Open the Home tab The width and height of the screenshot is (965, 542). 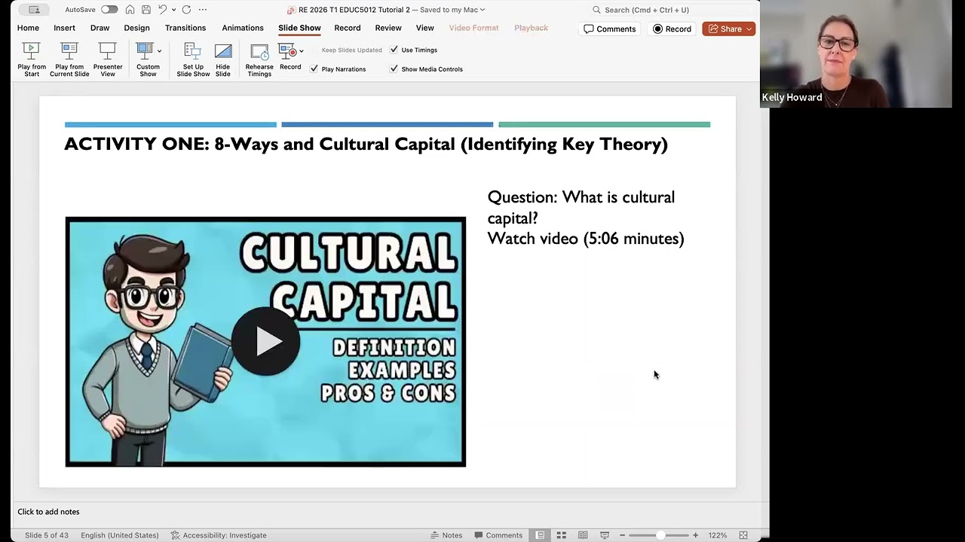[x=28, y=28]
